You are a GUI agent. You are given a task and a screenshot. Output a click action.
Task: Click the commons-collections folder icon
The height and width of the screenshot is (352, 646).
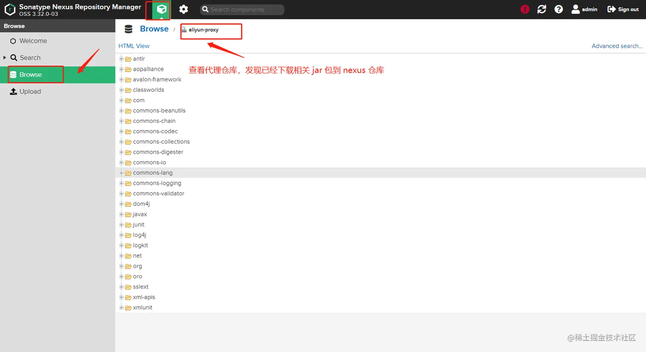(x=128, y=142)
